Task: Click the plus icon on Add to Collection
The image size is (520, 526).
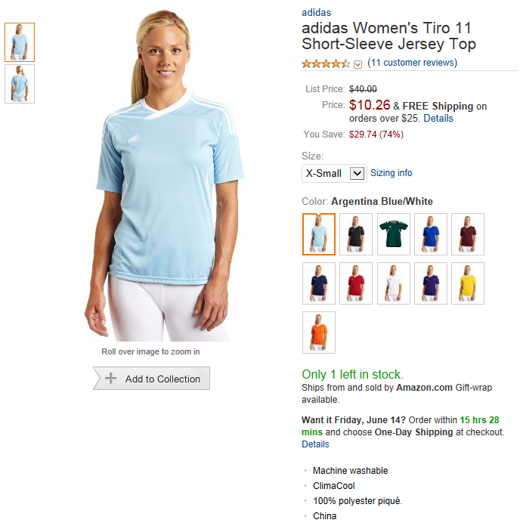Action: pos(110,379)
